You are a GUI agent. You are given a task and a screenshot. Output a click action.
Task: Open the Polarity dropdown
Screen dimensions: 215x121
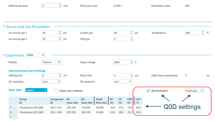tap(51, 62)
